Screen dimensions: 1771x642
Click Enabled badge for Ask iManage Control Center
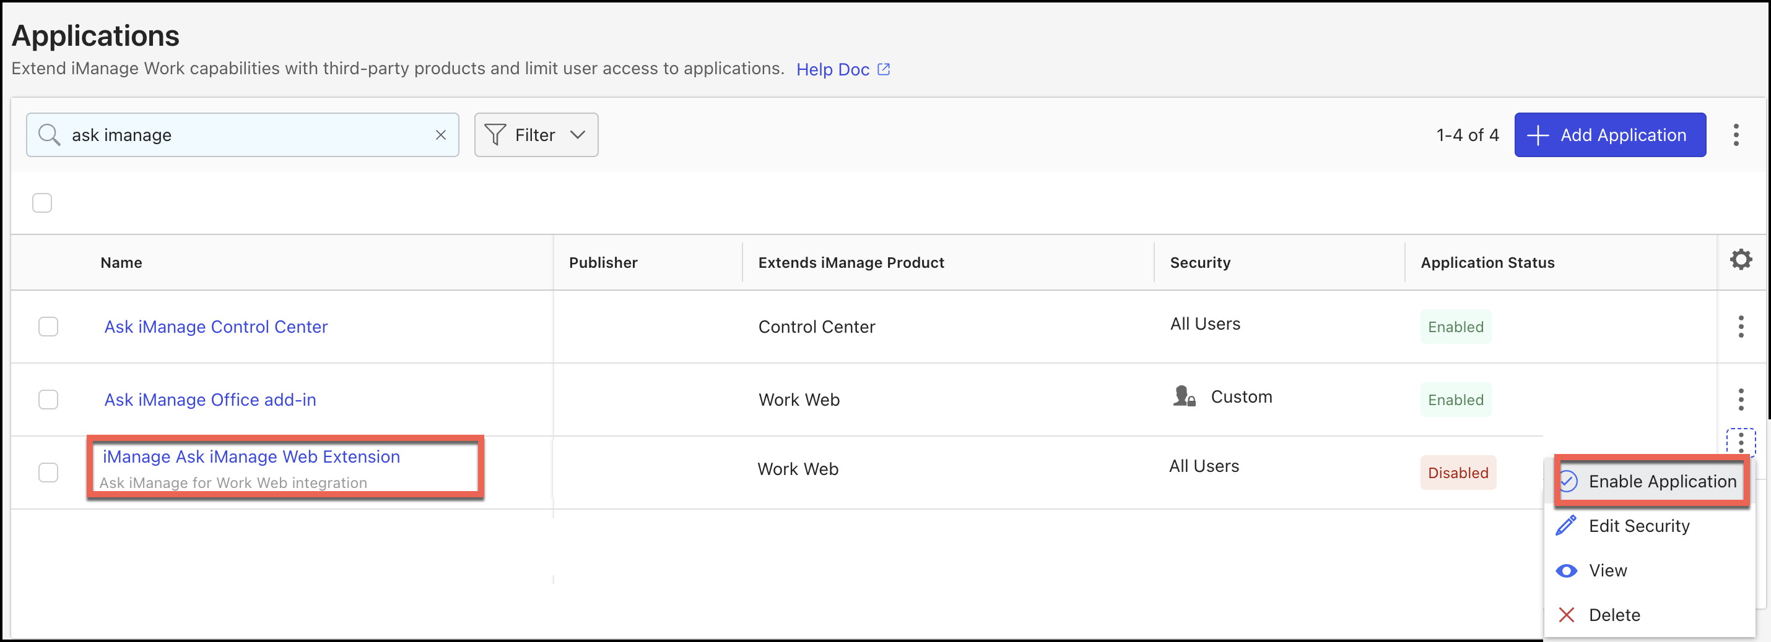point(1455,327)
